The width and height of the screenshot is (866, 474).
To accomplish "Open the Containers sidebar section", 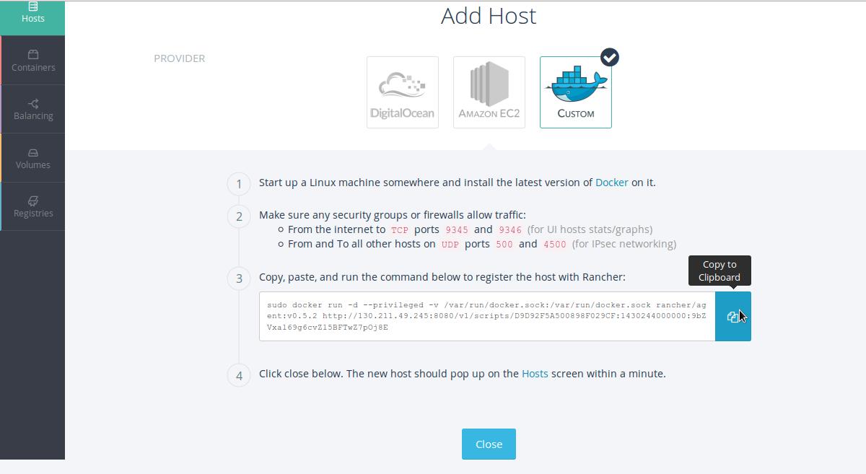I will pos(32,61).
